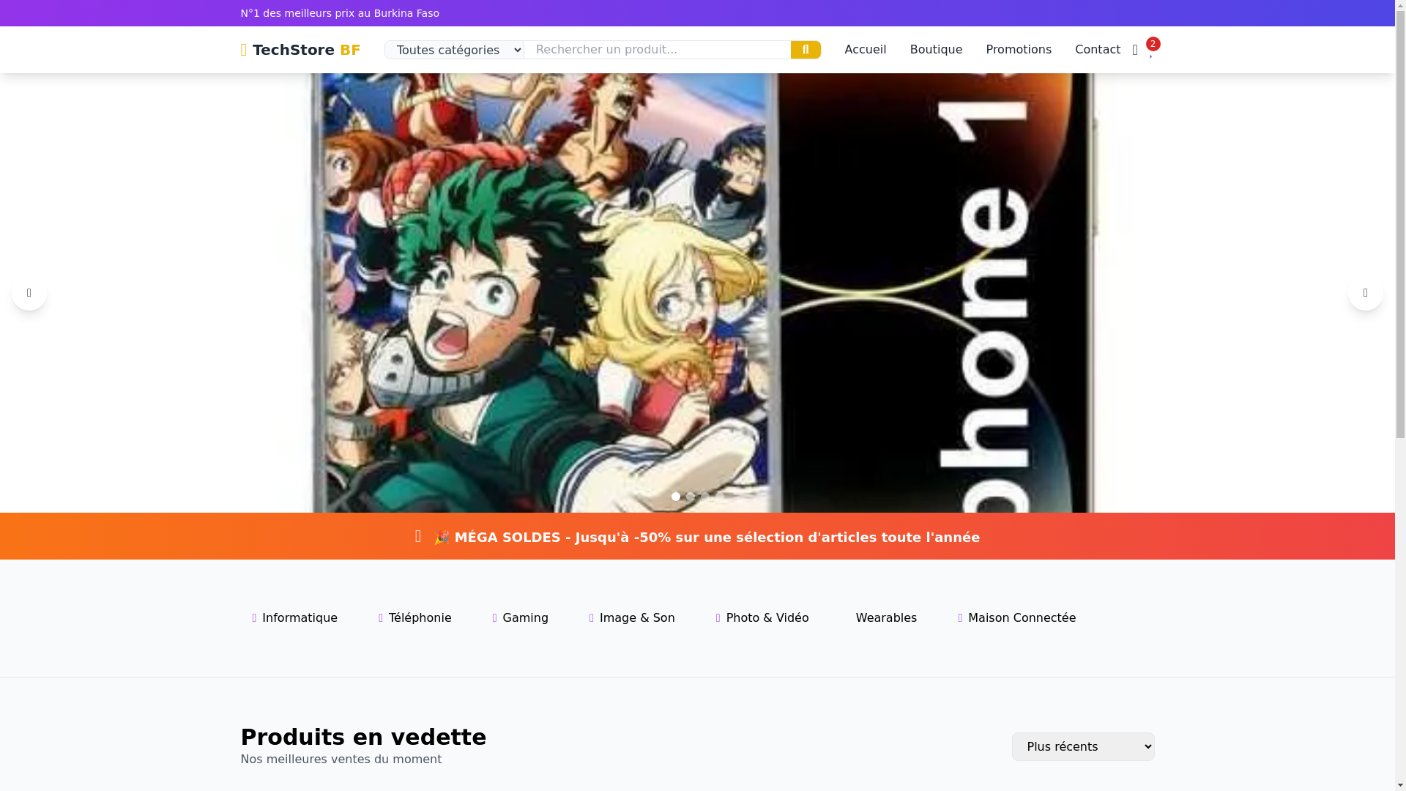Open the Promotions menu item

[1018, 50]
